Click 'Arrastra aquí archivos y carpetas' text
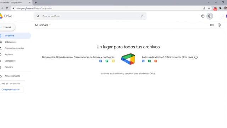This screenshot has width=227, height=128. (128, 74)
